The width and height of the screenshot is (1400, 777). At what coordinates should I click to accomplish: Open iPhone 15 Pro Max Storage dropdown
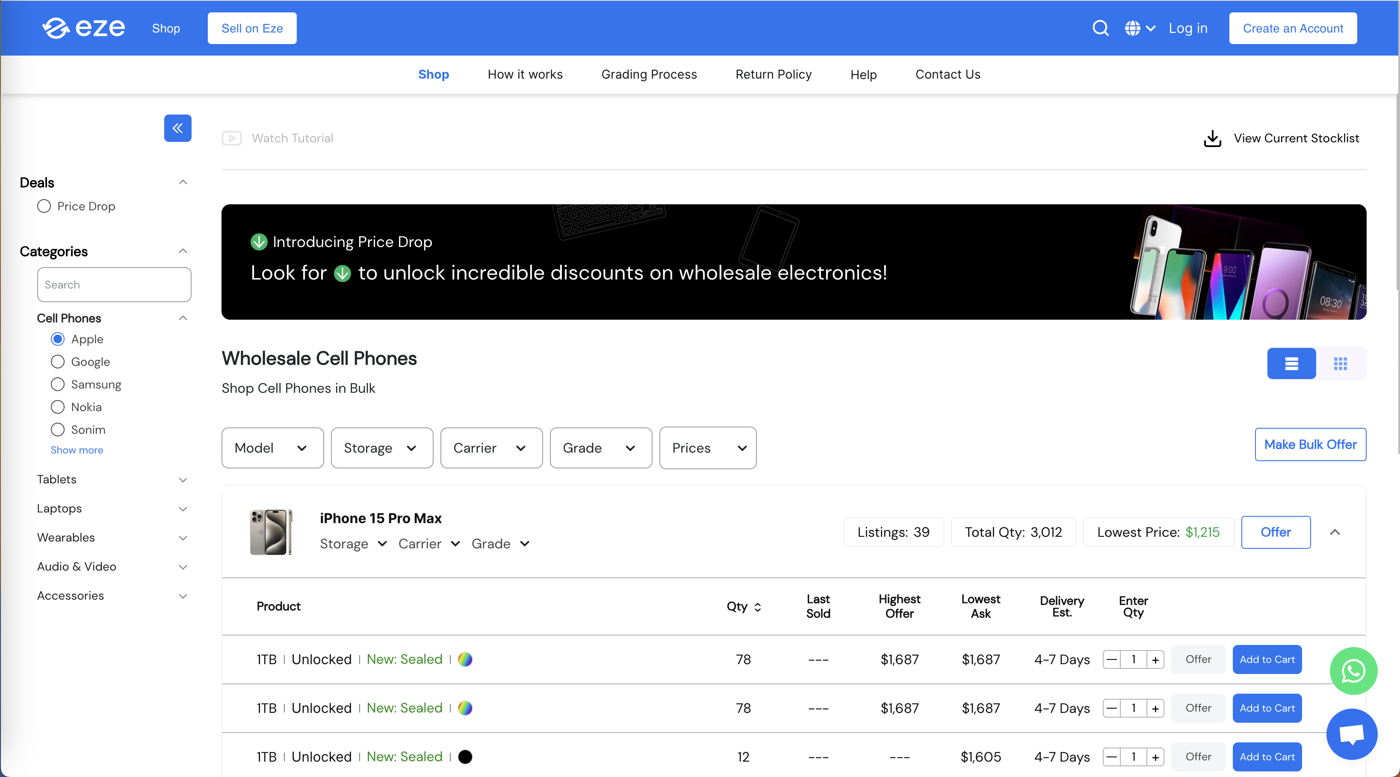click(353, 544)
